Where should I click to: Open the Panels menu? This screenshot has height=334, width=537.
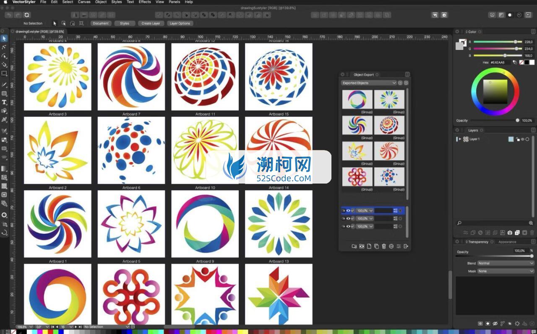174,2
